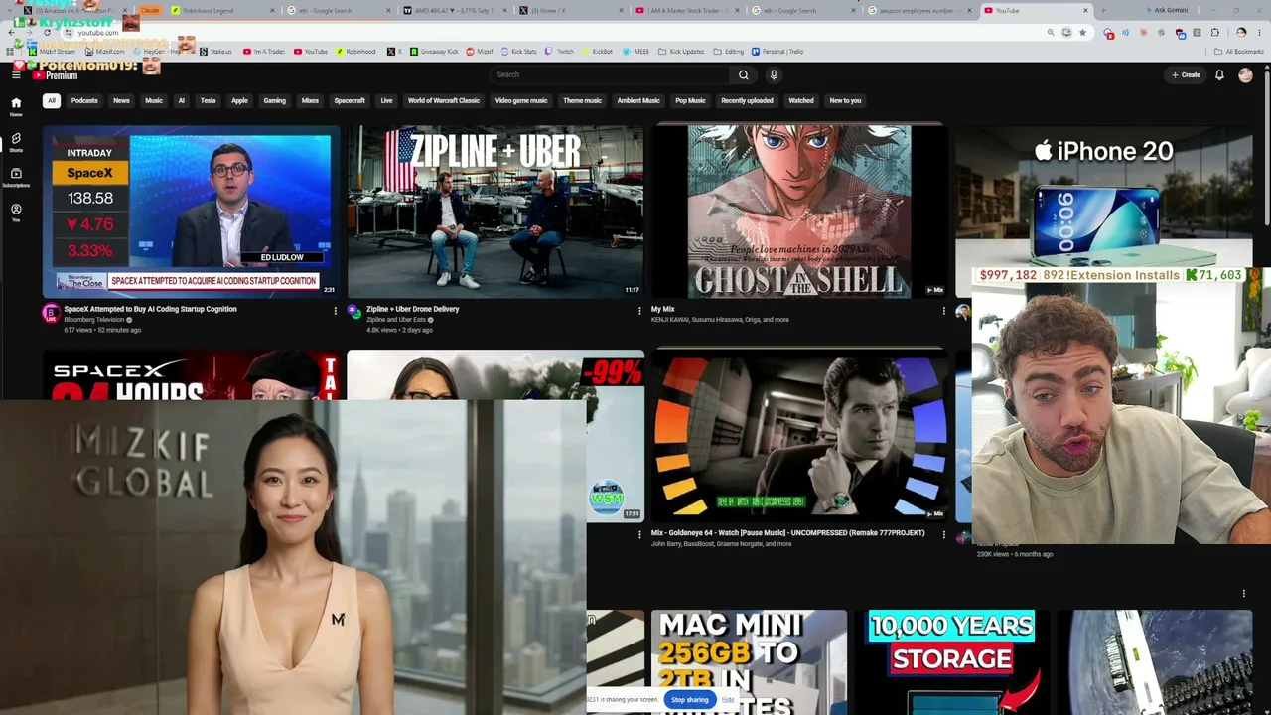Open Twitch bookmark
1271x715 pixels.
point(561,51)
